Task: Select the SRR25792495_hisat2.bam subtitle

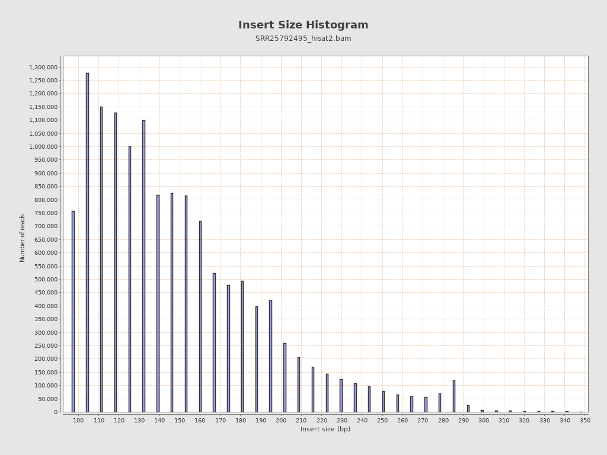Action: point(303,39)
